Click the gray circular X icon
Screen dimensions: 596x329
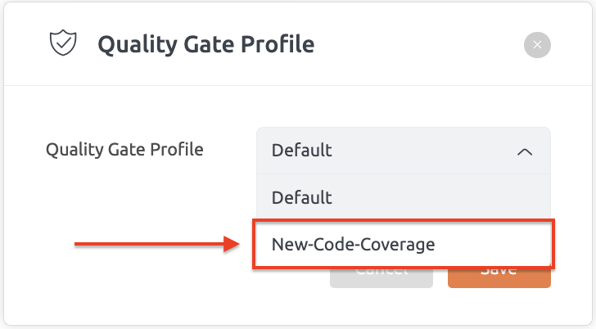tap(537, 45)
